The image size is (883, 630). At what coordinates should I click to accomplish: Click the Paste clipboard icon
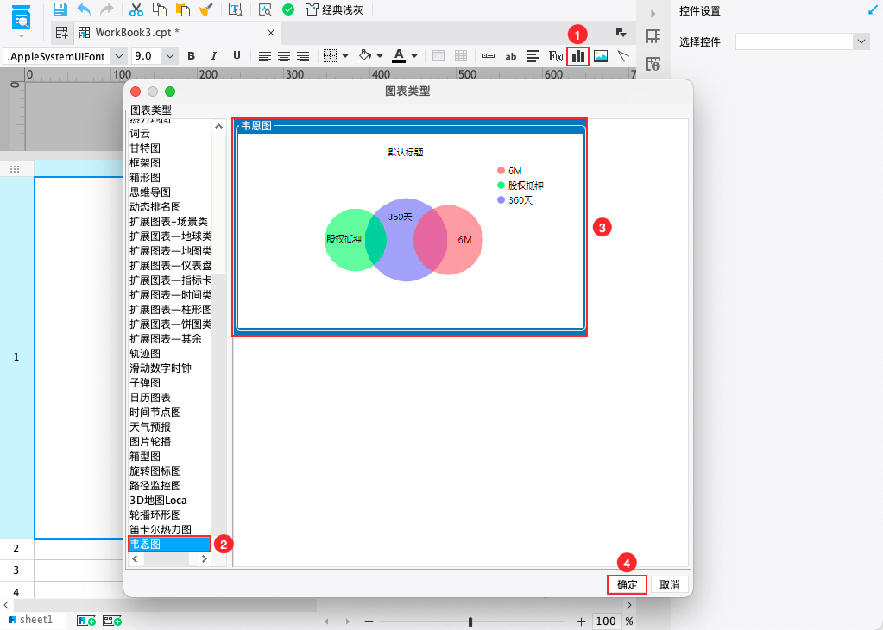(182, 9)
